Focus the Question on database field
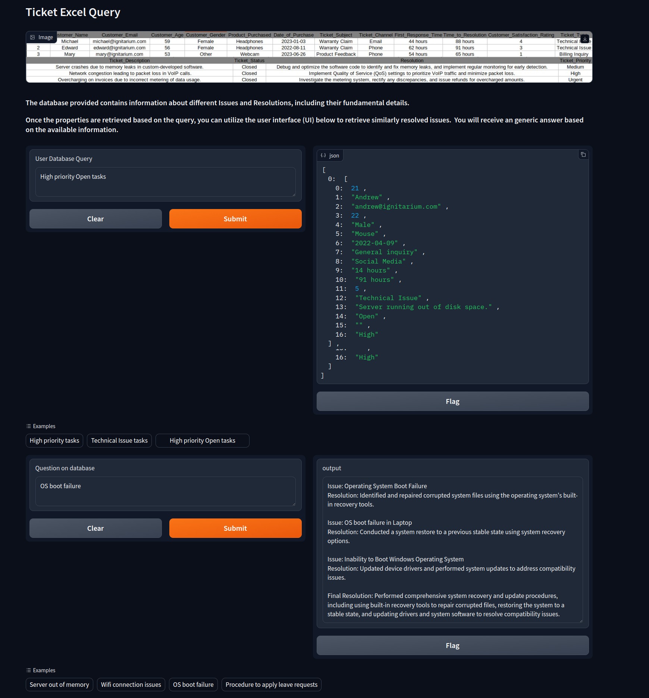Image resolution: width=649 pixels, height=698 pixels. click(165, 491)
